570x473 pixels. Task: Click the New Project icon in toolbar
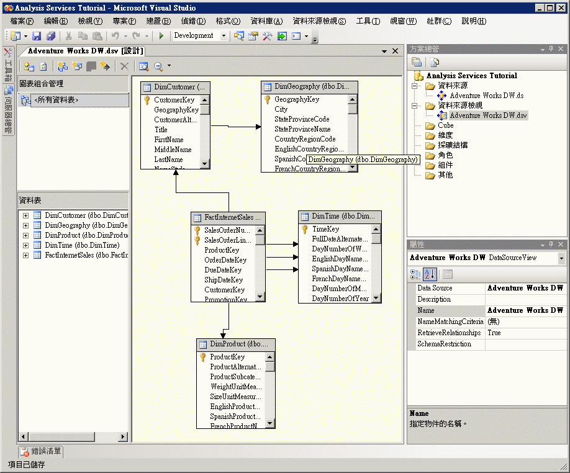[16, 35]
